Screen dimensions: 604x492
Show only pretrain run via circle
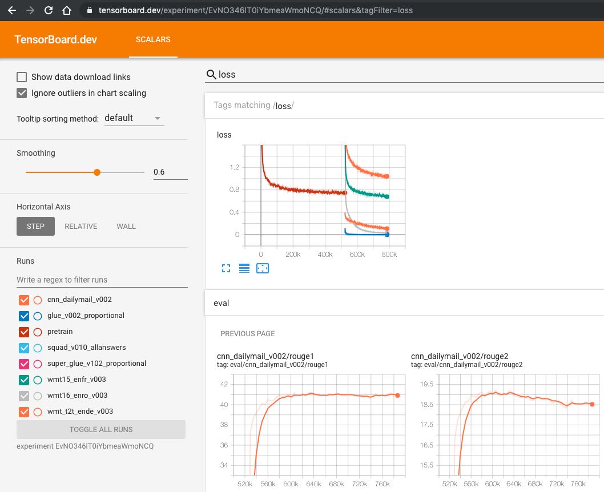pyautogui.click(x=38, y=332)
